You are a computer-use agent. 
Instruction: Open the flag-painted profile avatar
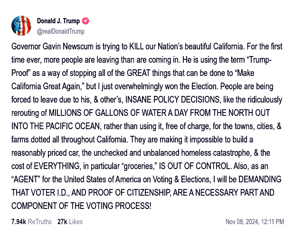point(21,26)
